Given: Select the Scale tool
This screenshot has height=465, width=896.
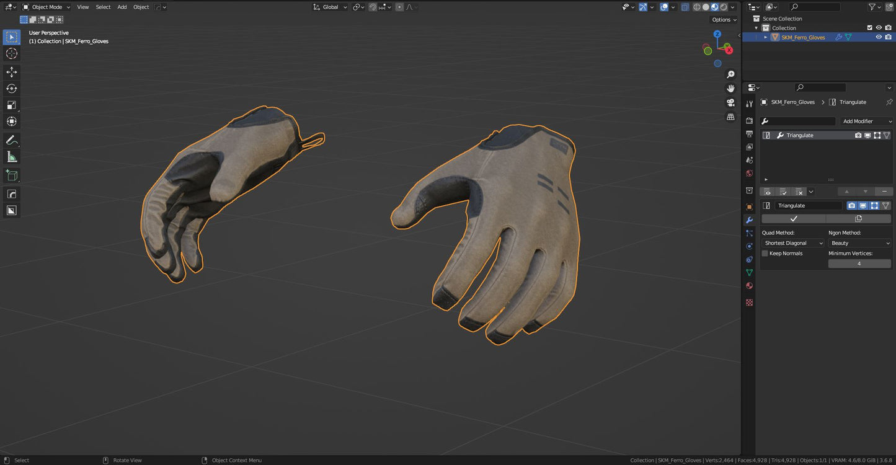Looking at the screenshot, I should [11, 105].
